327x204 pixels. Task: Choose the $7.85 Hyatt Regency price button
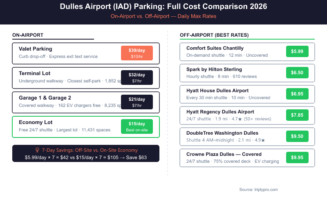click(297, 115)
